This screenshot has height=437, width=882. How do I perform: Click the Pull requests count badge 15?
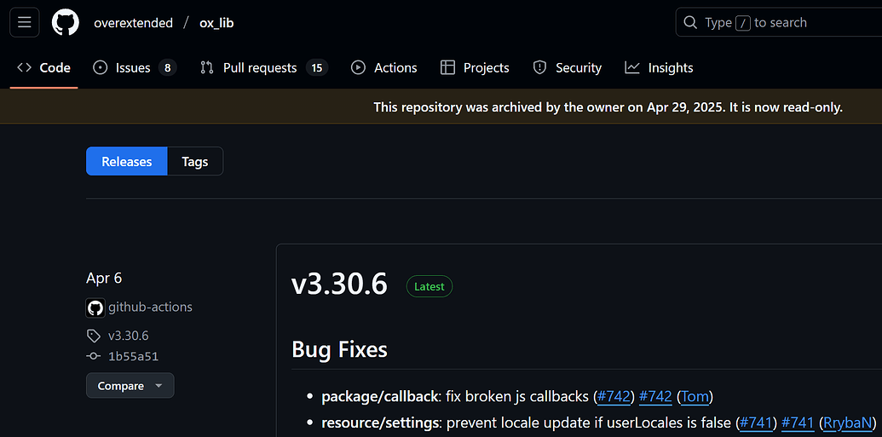point(317,68)
